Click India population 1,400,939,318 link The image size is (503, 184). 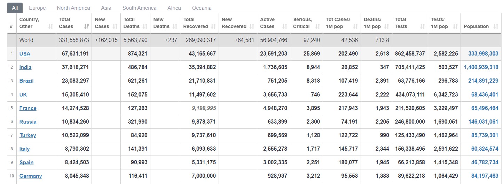click(481, 67)
